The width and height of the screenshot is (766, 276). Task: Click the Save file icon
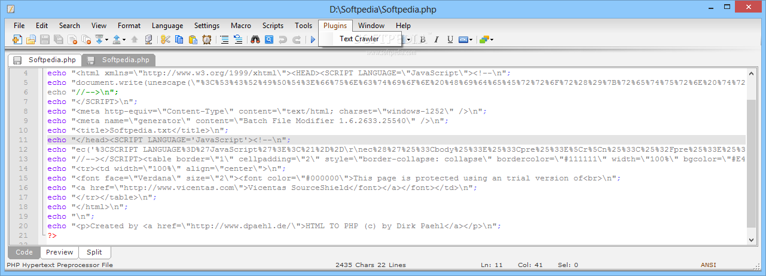point(45,40)
